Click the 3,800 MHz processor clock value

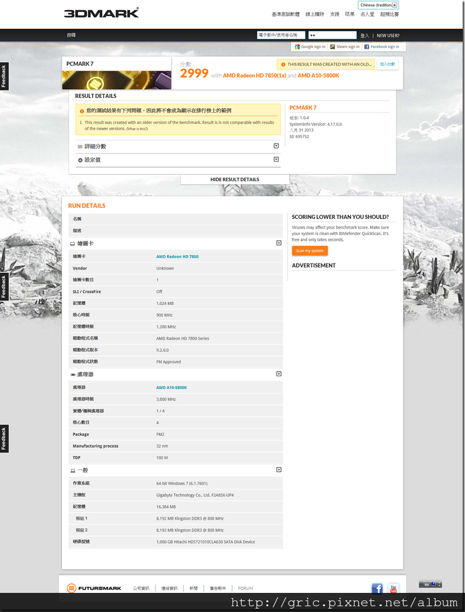point(166,400)
